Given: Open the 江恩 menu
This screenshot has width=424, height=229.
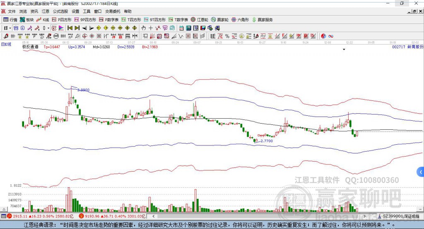Looking at the screenshot, I should click(x=46, y=11).
